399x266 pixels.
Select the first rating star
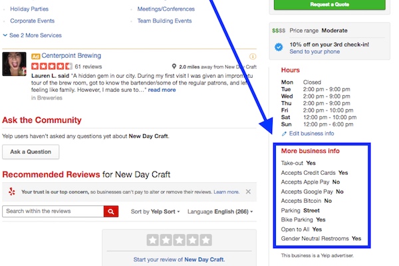pos(153,240)
